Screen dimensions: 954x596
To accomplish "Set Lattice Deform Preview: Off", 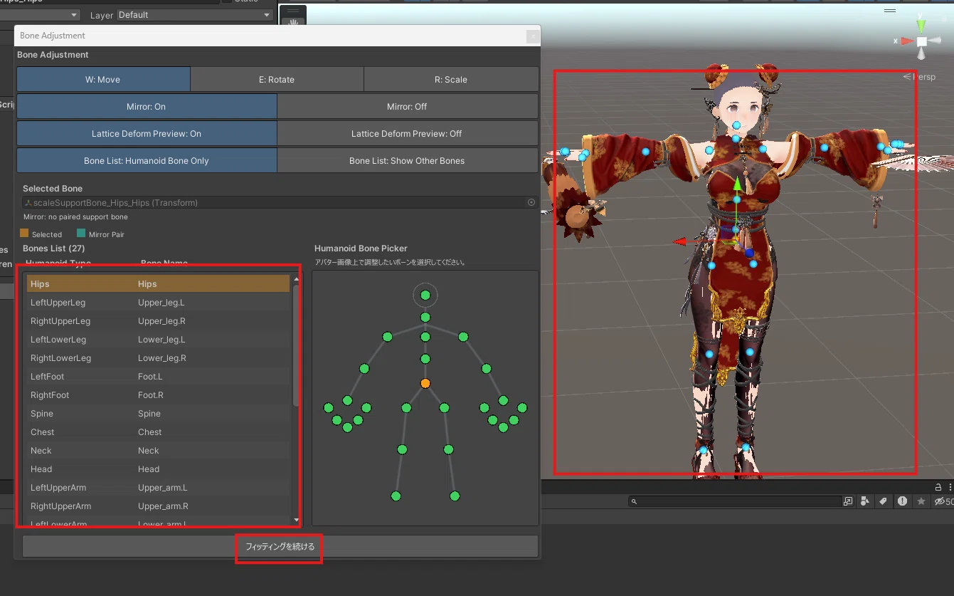I will [408, 133].
